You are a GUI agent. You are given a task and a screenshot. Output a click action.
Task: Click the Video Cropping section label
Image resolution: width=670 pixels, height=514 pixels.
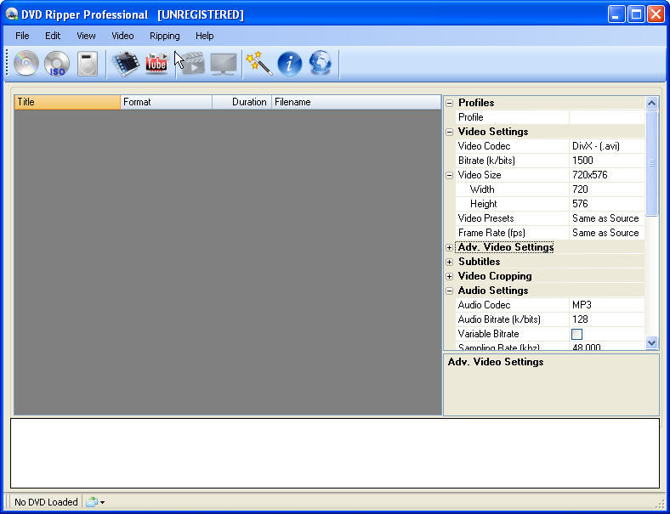coord(495,276)
